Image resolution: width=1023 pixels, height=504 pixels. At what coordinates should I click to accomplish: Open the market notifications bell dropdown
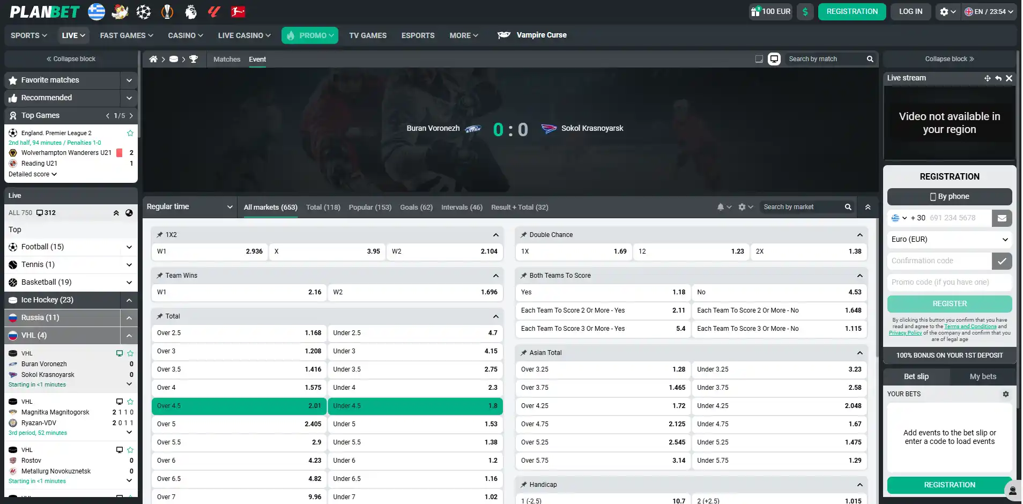[724, 207]
